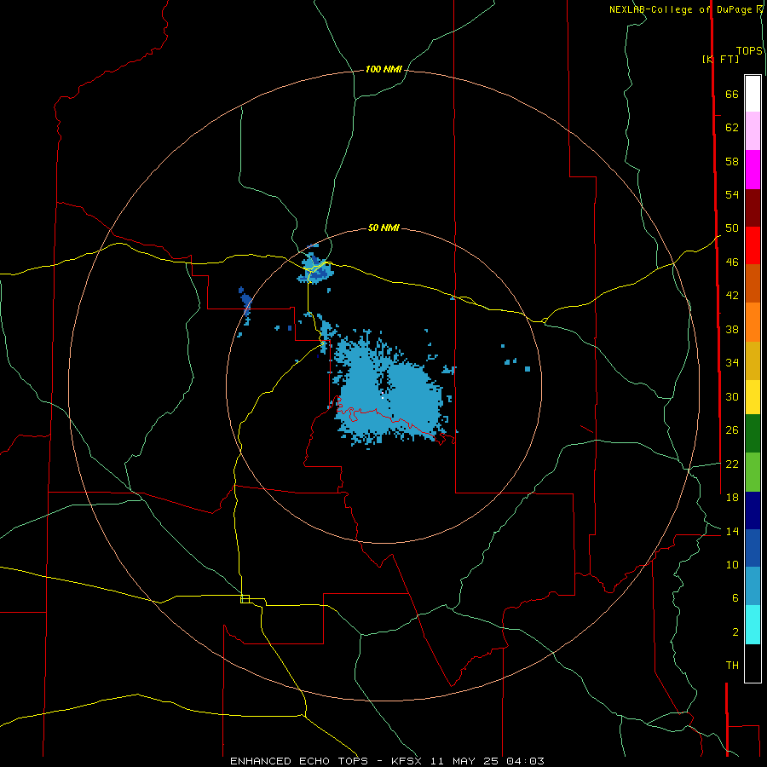Screen dimensions: 767x767
Task: Click the bright red 46 kft swatch
Action: pos(753,245)
